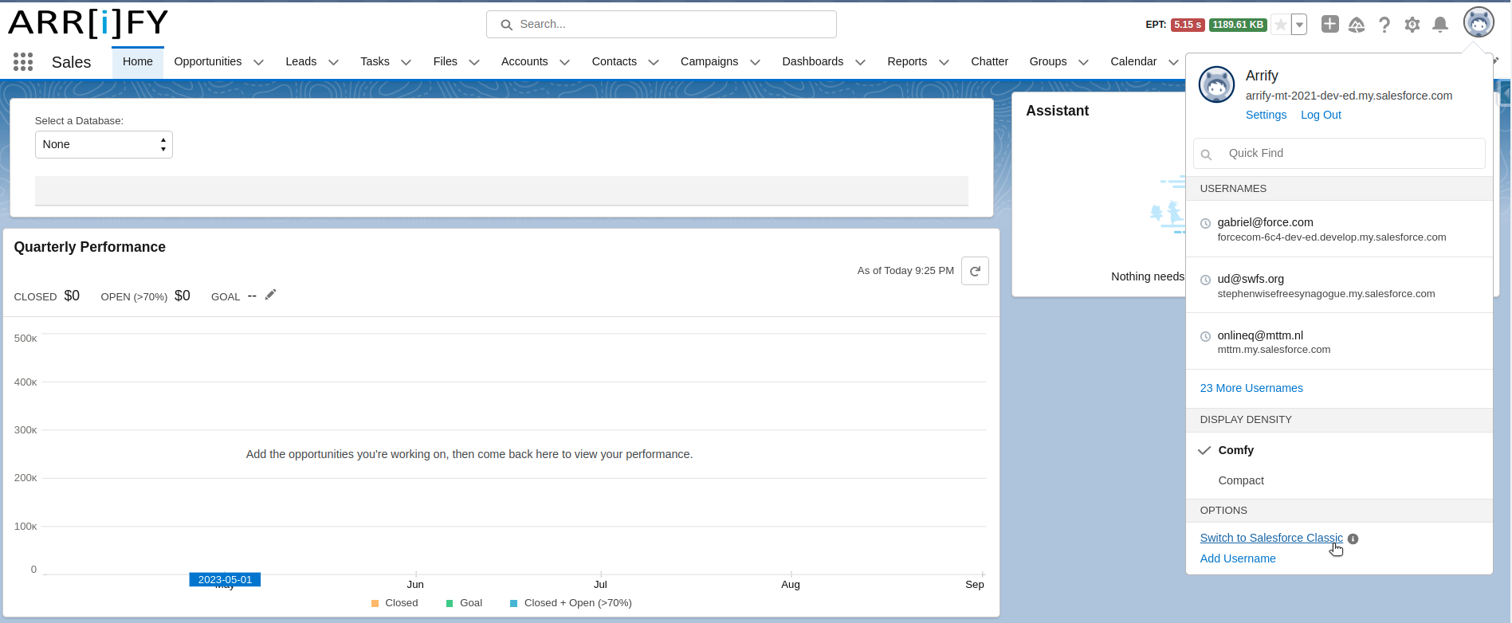Viewport: 1512px width, 623px height.
Task: Click clock icon next to ud@swfs.org
Action: coord(1206,280)
